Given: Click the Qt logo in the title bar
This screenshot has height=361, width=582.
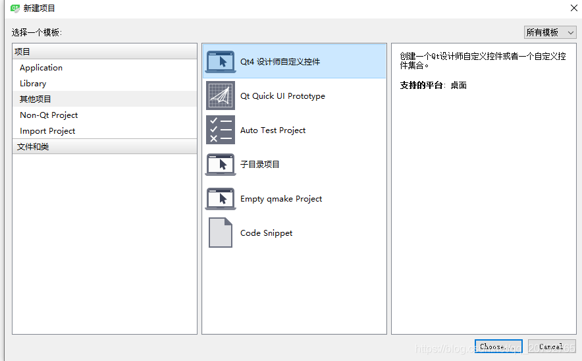Looking at the screenshot, I should pos(15,8).
